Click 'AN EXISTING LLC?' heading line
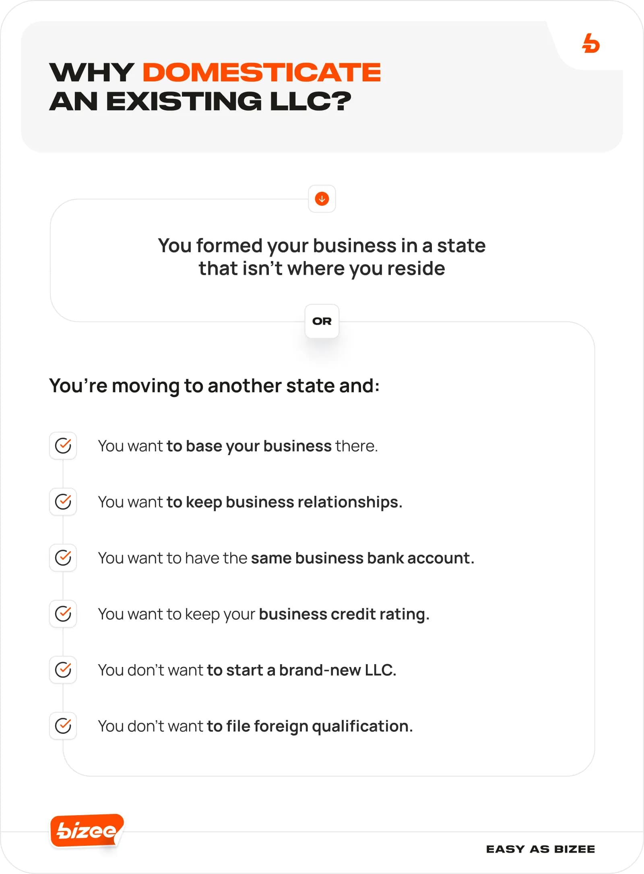Screen dimensions: 644x874 (x=200, y=101)
